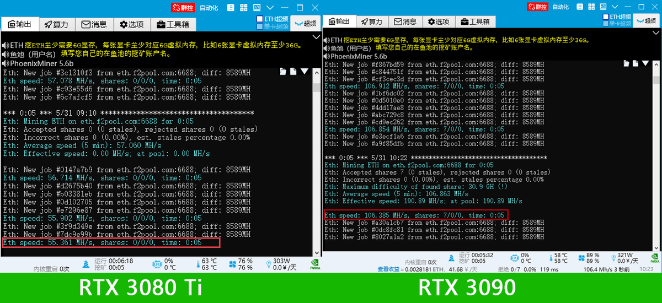Switch to 输出 tab in RTX 3080 Ti window
Image resolution: width=662 pixels, height=303 pixels.
(x=20, y=24)
